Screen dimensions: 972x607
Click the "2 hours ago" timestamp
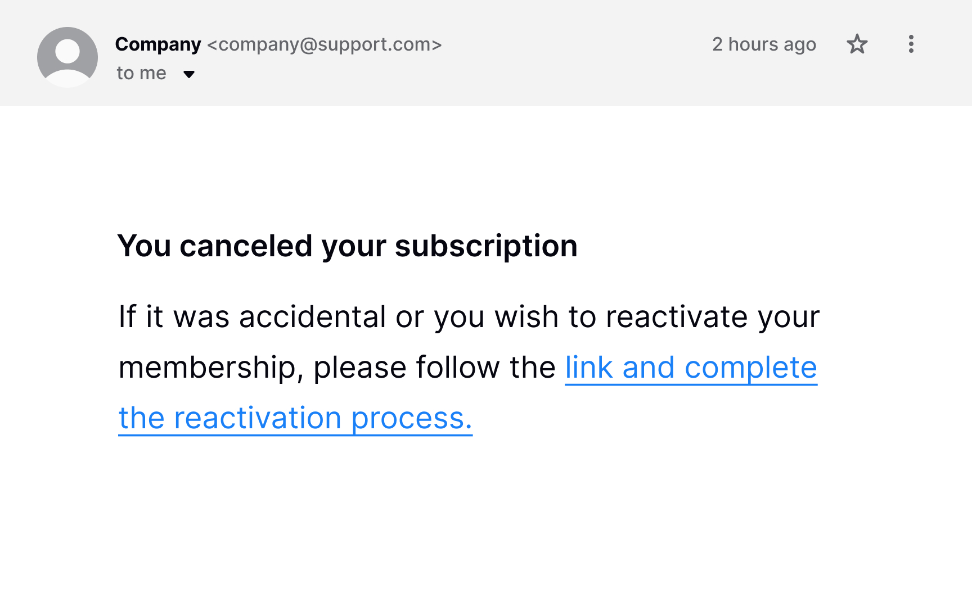764,44
